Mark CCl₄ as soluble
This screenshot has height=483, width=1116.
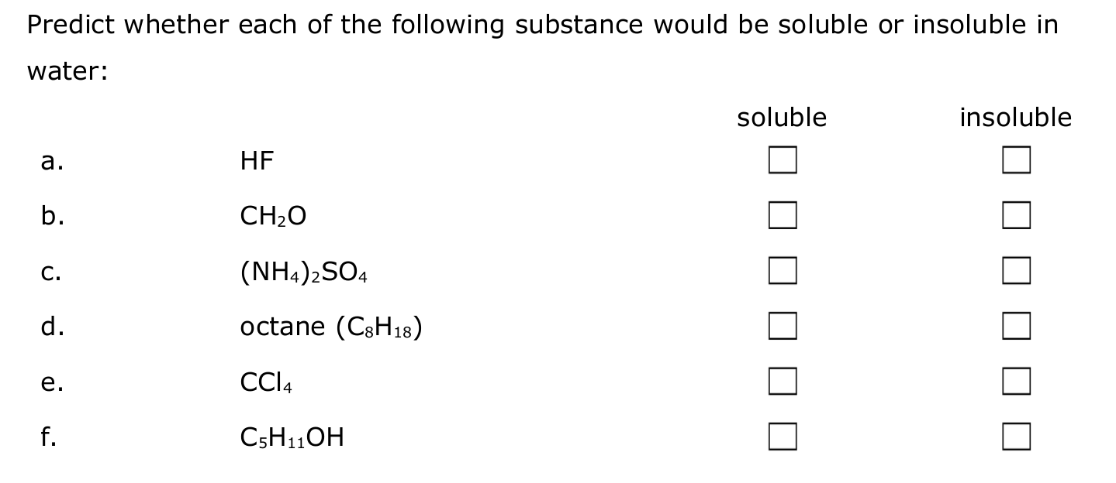click(783, 381)
